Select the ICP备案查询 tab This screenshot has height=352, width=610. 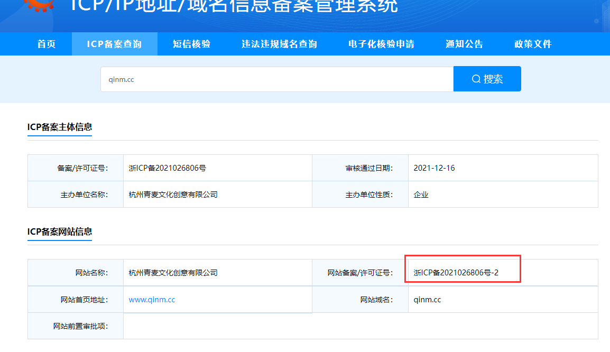[114, 44]
